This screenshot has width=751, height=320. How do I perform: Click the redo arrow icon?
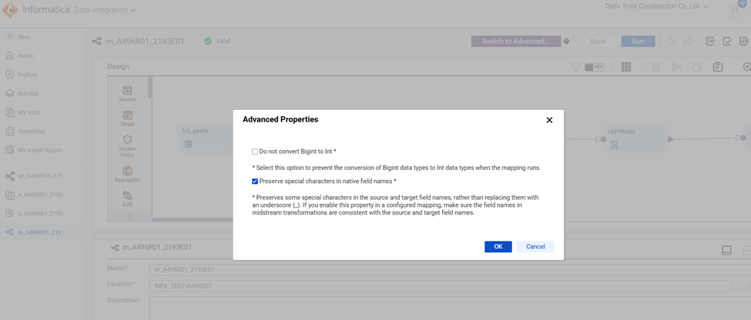click(688, 42)
